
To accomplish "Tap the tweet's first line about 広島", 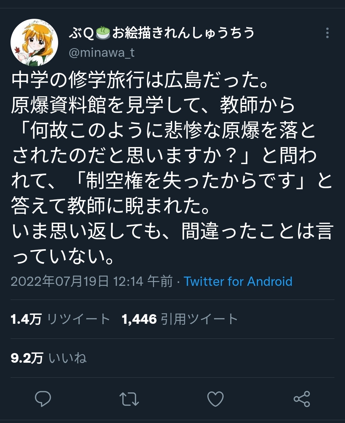I will coord(140,80).
